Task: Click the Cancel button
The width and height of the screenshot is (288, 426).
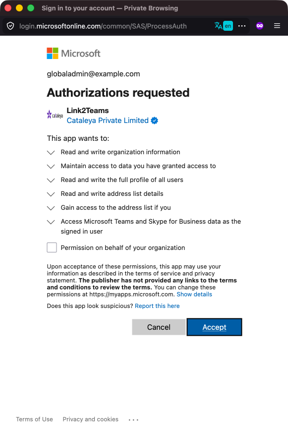Action: pos(159,327)
